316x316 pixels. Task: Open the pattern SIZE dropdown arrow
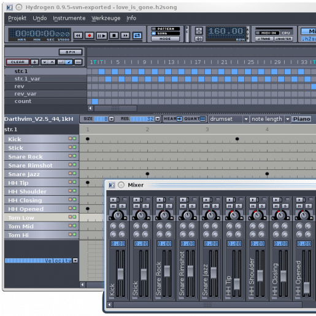click(x=112, y=119)
